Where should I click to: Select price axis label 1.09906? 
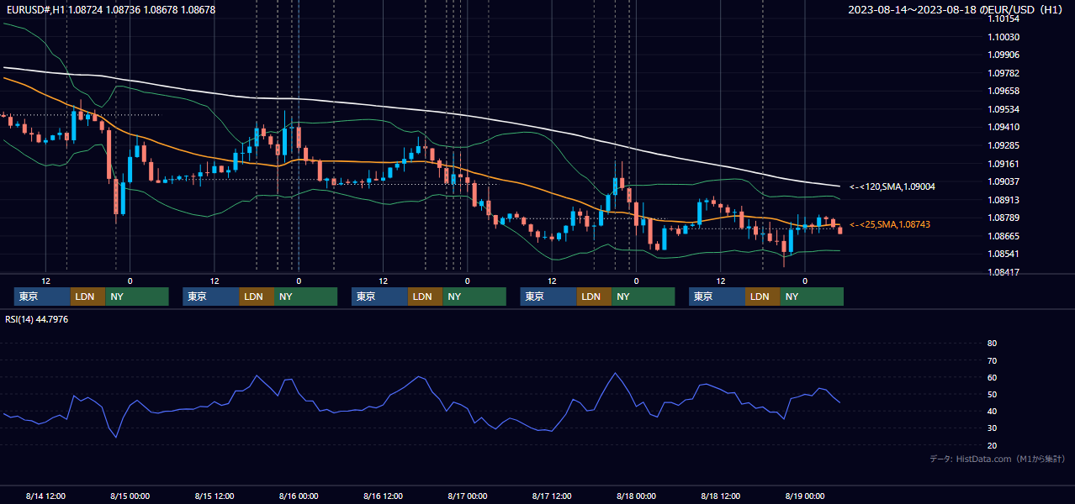pyautogui.click(x=1004, y=55)
